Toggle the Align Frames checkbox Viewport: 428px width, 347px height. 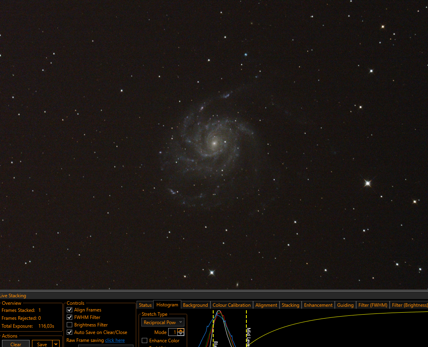69,310
